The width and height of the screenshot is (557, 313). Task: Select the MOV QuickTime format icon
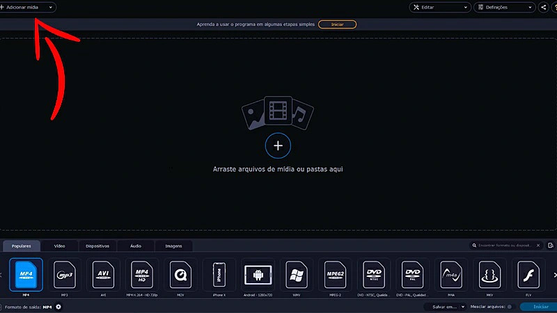(180, 275)
